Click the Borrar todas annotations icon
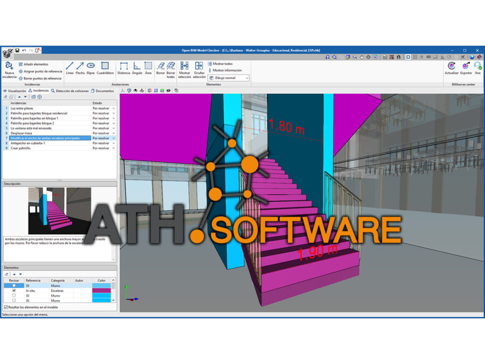 coord(171,68)
